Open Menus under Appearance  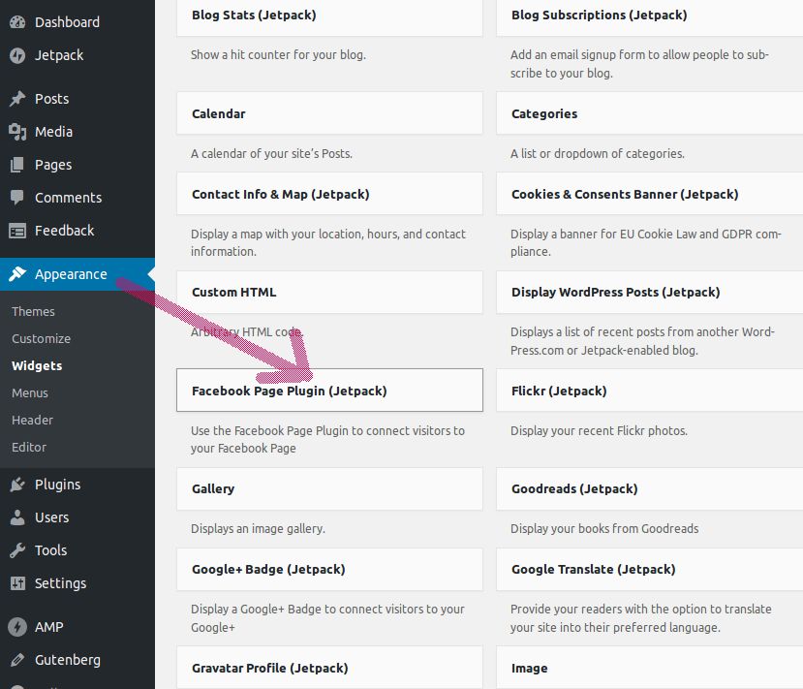click(30, 392)
